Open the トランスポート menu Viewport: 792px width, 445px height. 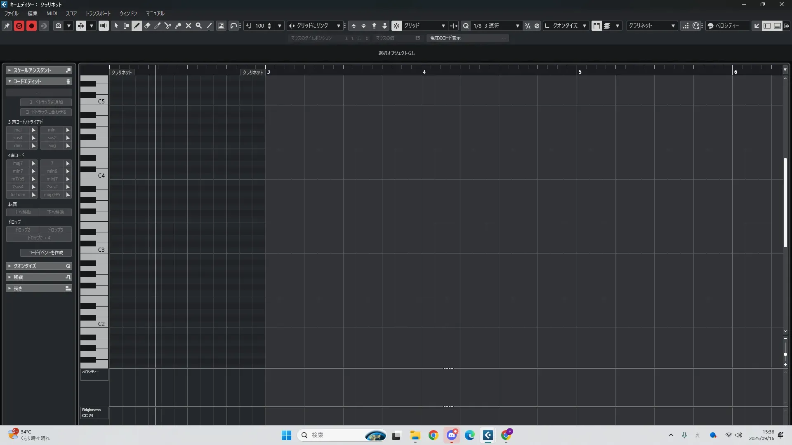[98, 13]
